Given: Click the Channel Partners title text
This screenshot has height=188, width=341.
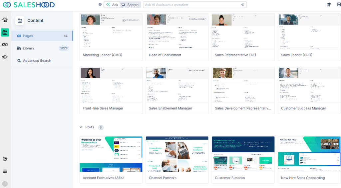Looking at the screenshot, I should coord(163,178).
